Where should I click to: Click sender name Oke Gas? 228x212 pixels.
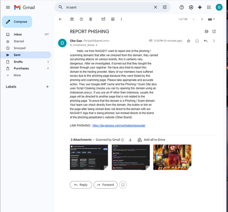[76, 41]
